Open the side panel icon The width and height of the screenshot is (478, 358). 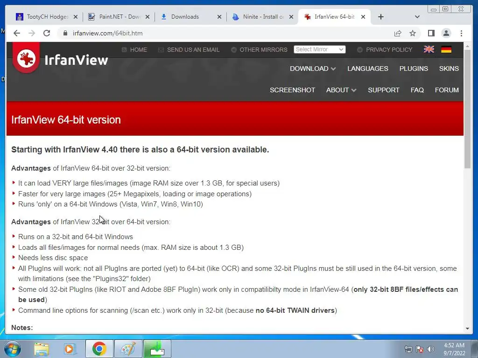[x=431, y=33]
